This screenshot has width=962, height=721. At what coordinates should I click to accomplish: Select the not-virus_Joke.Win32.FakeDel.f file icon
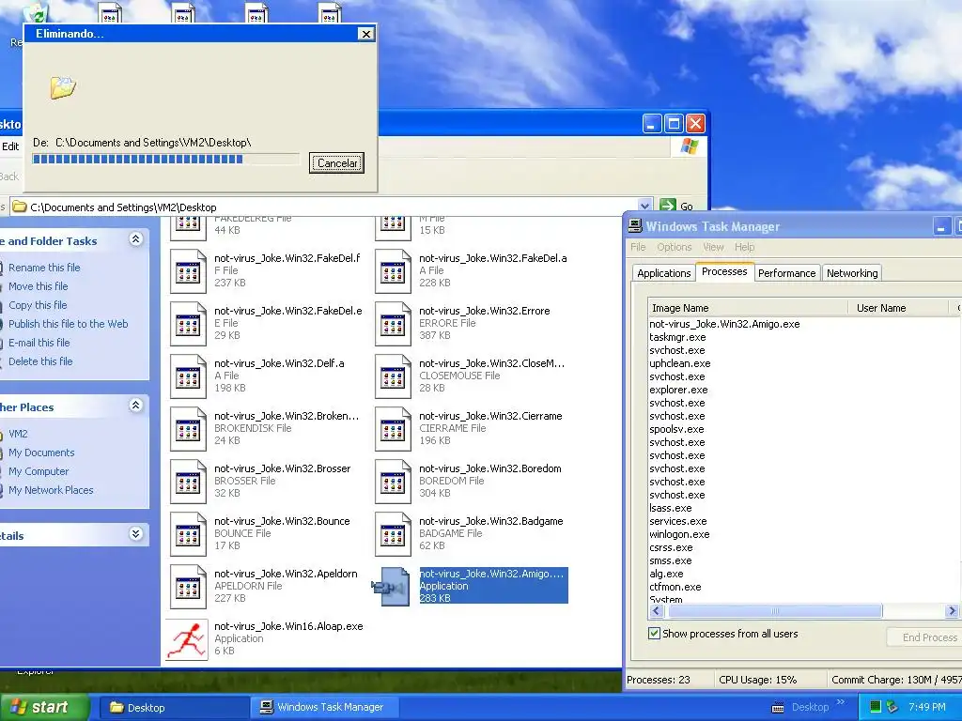[188, 271]
